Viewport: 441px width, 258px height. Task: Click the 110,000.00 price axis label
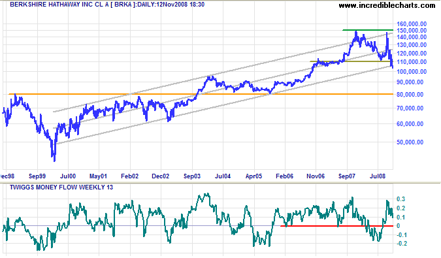[x=412, y=62]
